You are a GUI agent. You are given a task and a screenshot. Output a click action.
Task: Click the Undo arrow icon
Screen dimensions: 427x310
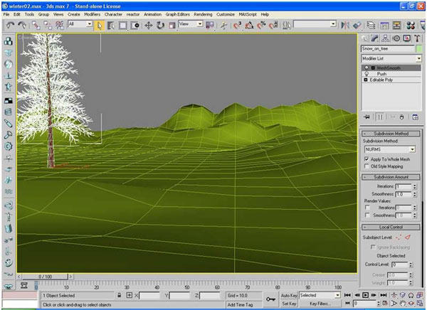click(11, 25)
